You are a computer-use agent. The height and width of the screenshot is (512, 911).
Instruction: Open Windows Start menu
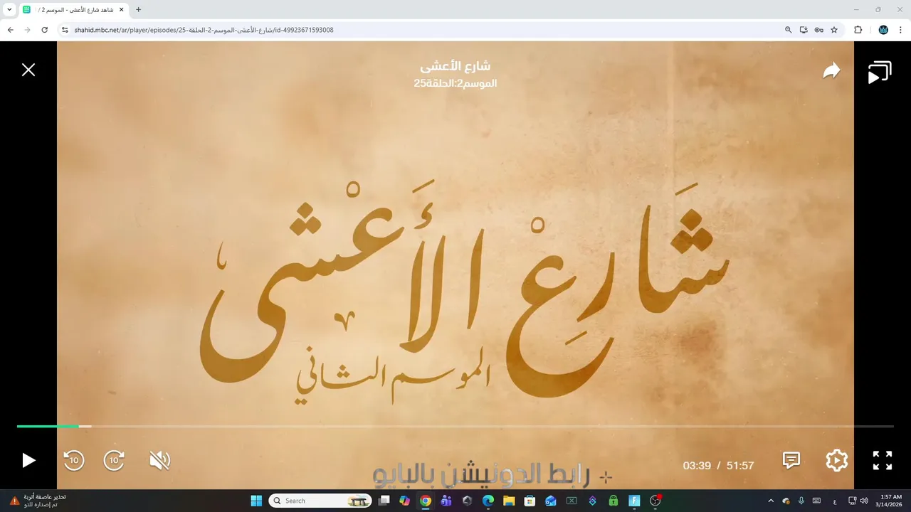coord(256,501)
